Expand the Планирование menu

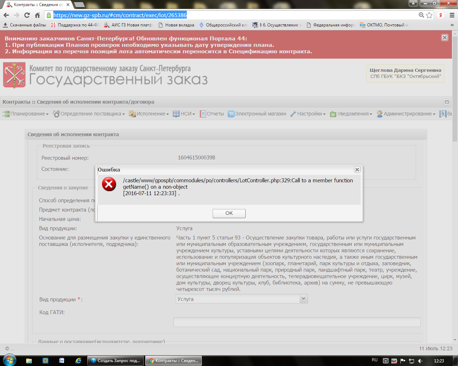[x=26, y=114]
